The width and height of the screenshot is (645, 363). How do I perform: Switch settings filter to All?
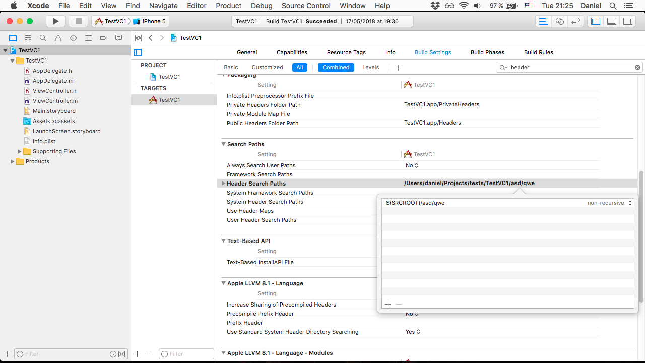tap(300, 67)
